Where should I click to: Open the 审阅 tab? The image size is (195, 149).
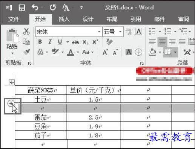(184, 19)
